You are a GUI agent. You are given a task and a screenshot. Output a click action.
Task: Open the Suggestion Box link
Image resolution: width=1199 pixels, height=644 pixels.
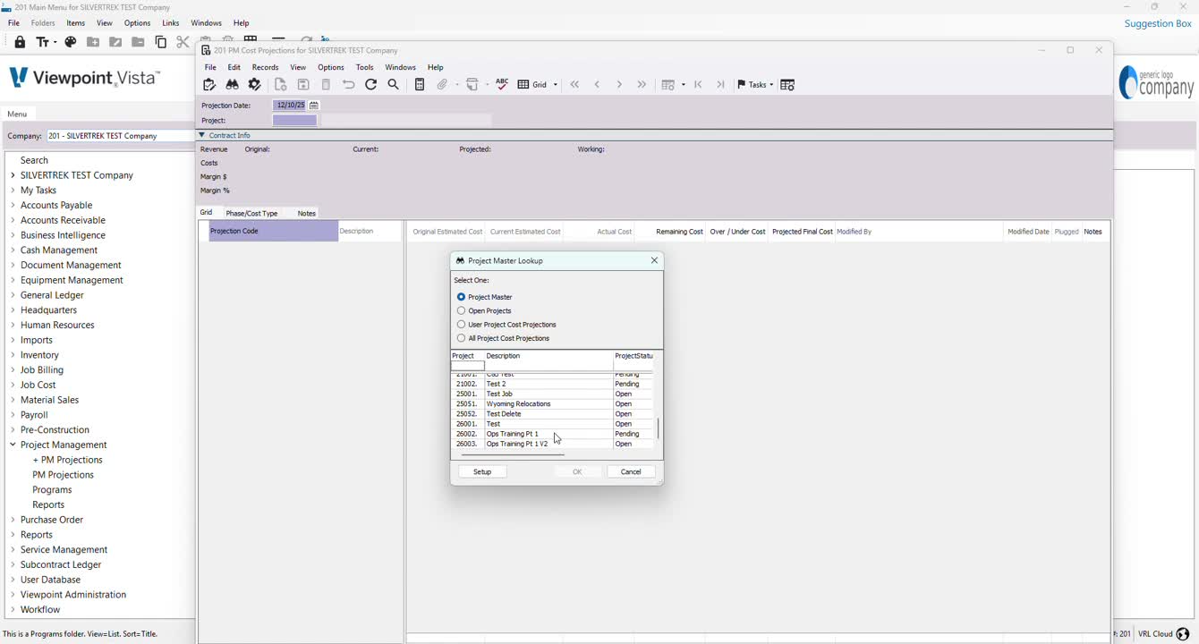1158,23
